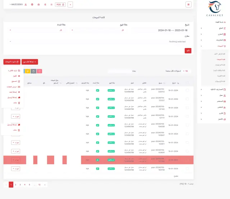Open the payment status (حالة السداد) dropdown

pyautogui.click(x=37, y=30)
